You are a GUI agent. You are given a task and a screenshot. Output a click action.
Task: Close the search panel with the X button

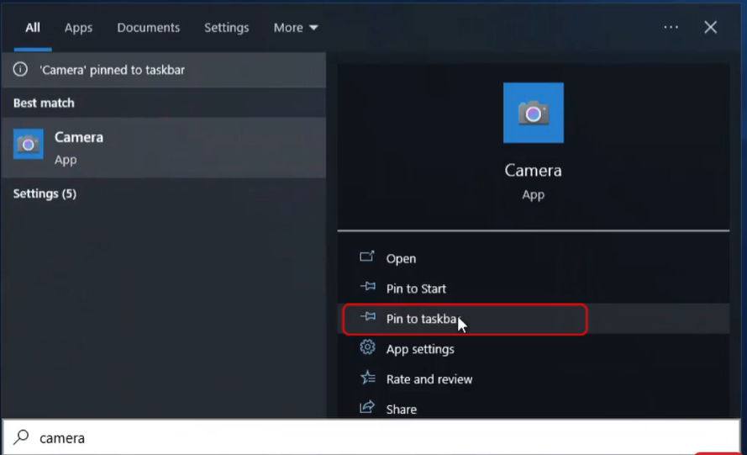click(x=710, y=28)
